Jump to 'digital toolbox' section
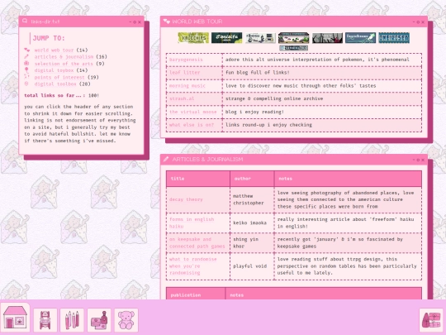Screen dimensions: 446x335 click(x=55, y=84)
